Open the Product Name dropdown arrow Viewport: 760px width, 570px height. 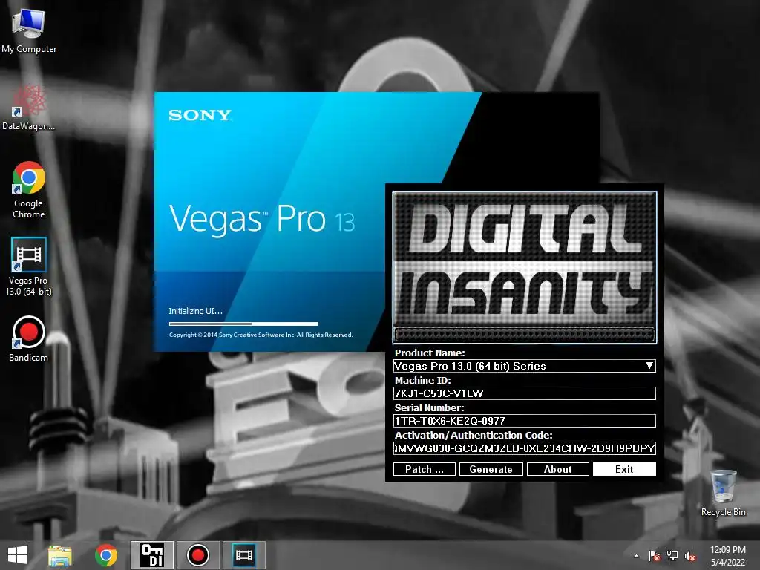[649, 366]
